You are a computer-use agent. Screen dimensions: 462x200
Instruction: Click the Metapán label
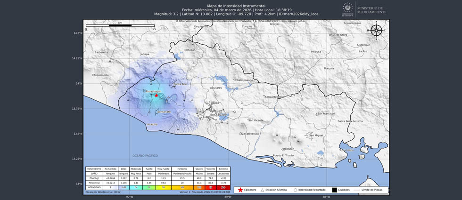(x=190, y=50)
